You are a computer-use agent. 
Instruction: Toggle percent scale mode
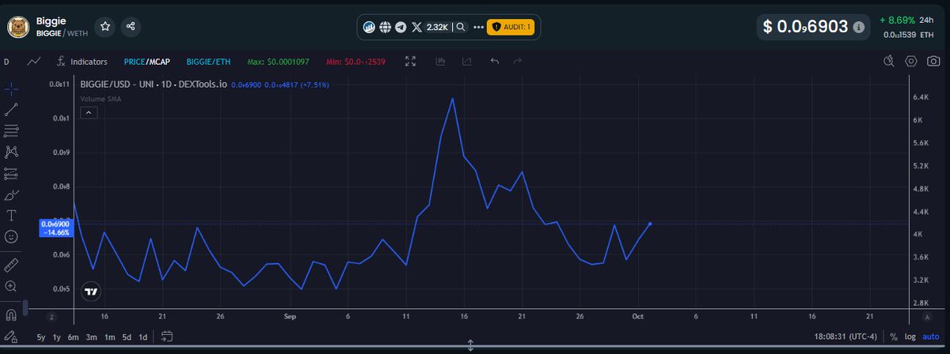click(894, 337)
